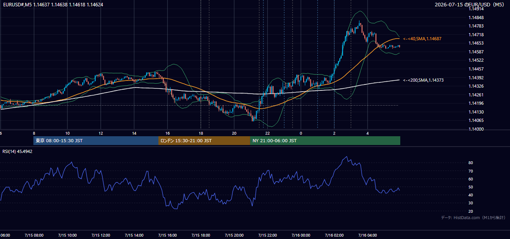Click price axis value 1.14196
Viewport: 510px width, 239px height.
476,103
